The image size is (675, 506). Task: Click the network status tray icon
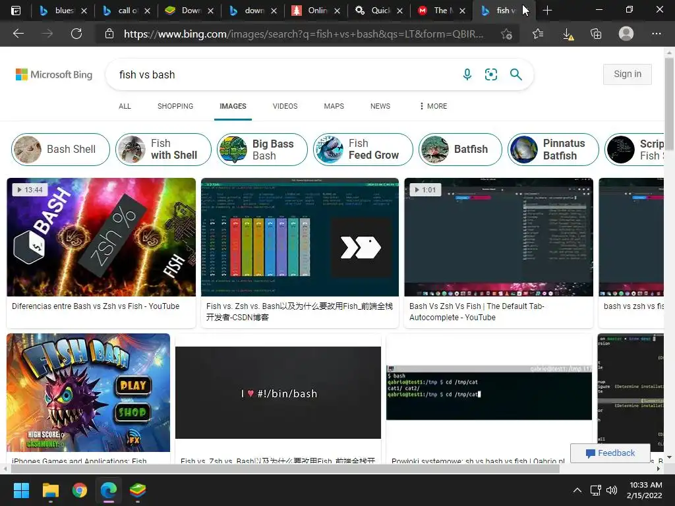coord(596,490)
